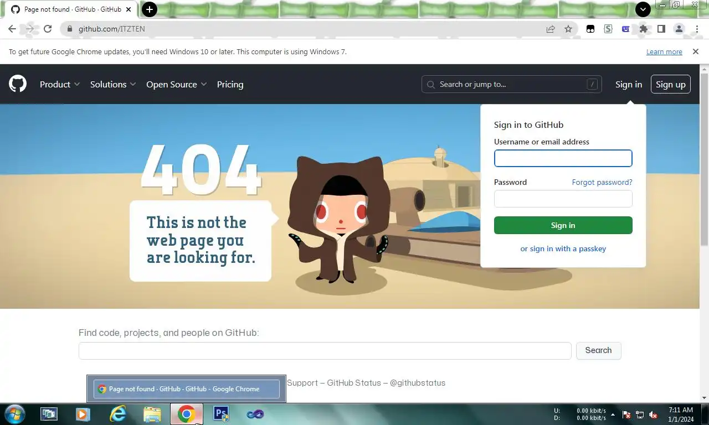Launch Windows Media Player from taskbar
This screenshot has width=709, height=425.
coord(83,414)
